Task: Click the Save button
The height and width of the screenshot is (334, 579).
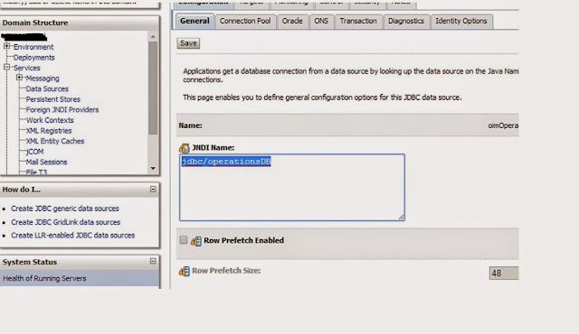Action: coord(188,43)
